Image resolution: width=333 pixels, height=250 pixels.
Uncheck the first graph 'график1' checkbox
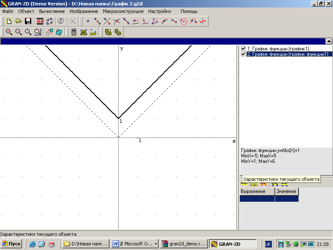click(244, 49)
